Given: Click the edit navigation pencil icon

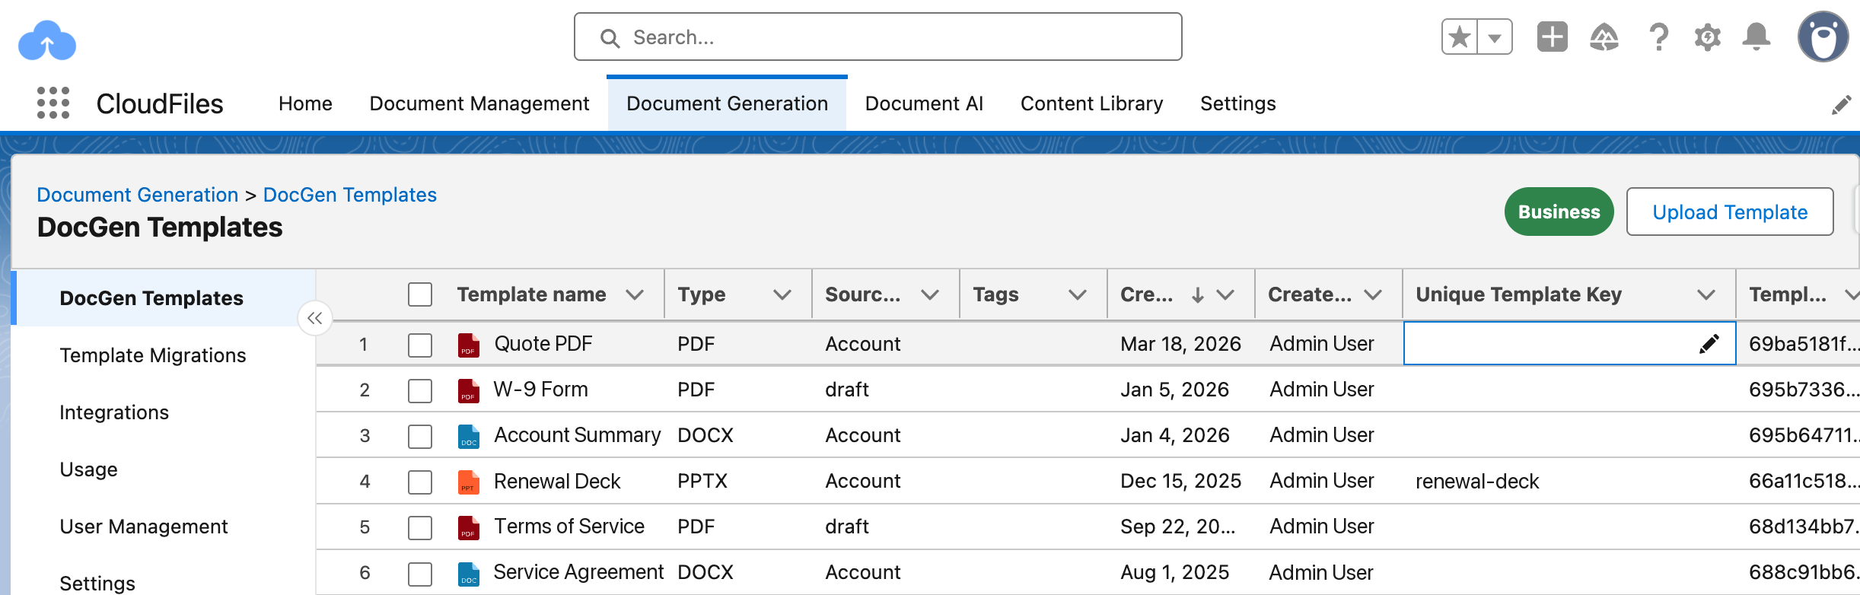Looking at the screenshot, I should pos(1842,104).
